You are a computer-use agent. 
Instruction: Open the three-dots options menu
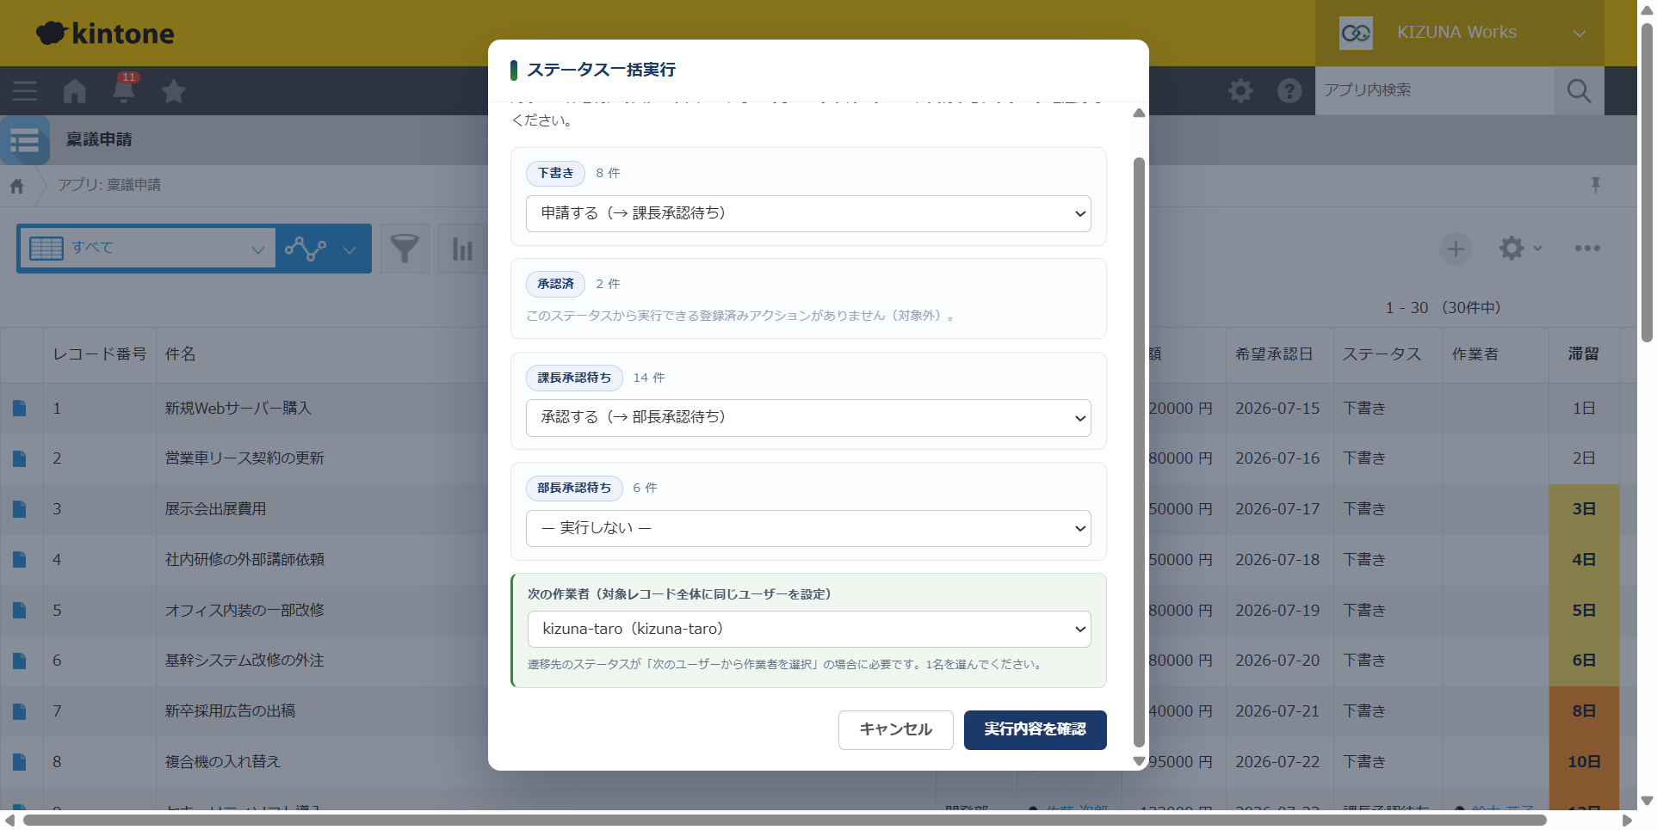click(x=1587, y=249)
